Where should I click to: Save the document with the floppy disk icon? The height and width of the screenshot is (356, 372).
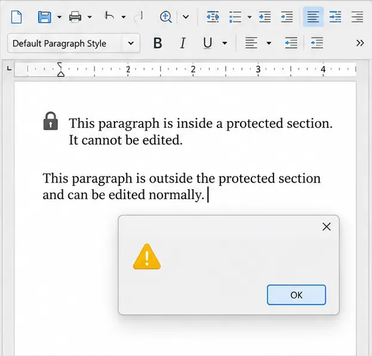pos(45,17)
